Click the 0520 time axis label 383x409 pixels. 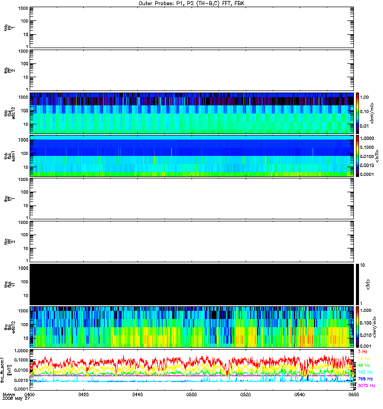[246, 394]
